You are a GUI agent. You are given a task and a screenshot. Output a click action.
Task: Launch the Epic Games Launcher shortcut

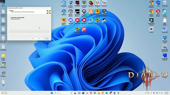pyautogui.click(x=104, y=13)
